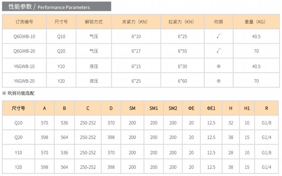The height and width of the screenshot is (176, 282).
Task: Select the Q20 row in dimensions table
Action: [x=140, y=137]
